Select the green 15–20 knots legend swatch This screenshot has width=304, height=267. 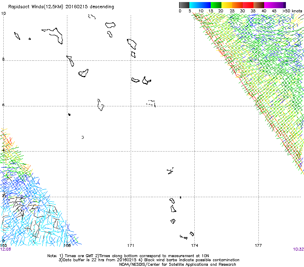tap(216, 5)
